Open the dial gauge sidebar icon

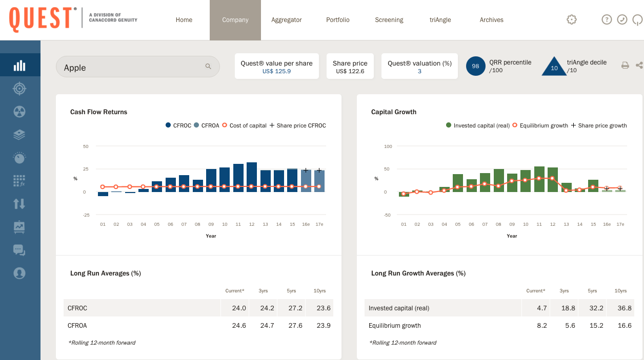[x=19, y=158]
